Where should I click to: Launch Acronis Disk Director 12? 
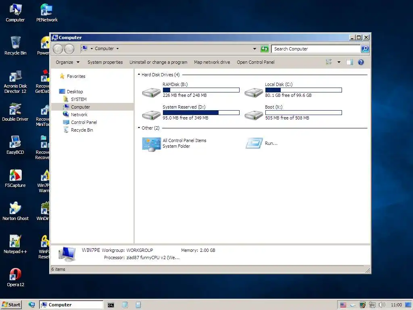pos(15,82)
